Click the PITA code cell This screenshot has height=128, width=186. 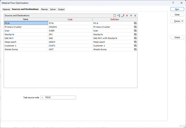click(70, 23)
